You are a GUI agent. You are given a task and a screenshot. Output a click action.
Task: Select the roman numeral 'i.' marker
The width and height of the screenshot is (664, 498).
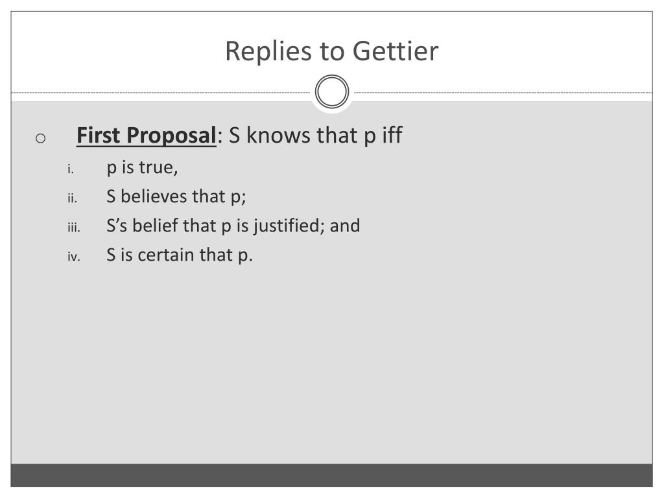pos(71,169)
